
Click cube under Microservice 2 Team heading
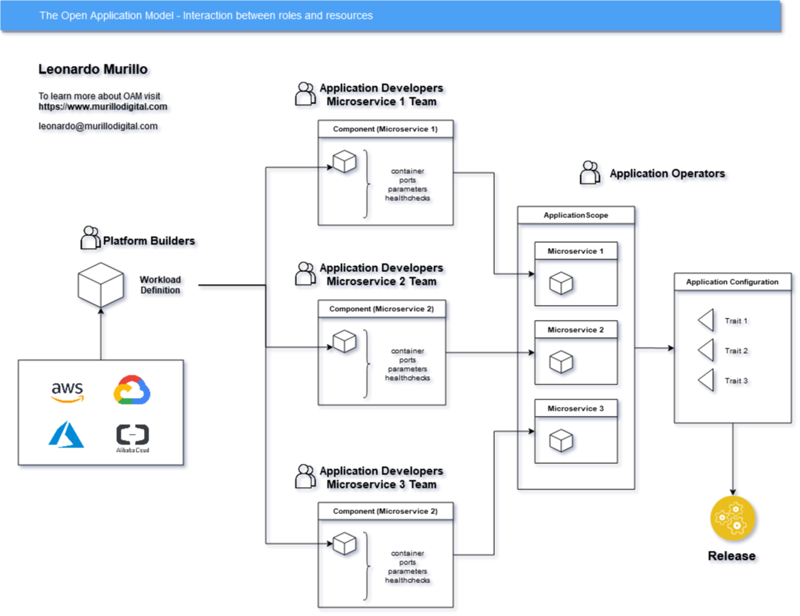click(x=344, y=342)
